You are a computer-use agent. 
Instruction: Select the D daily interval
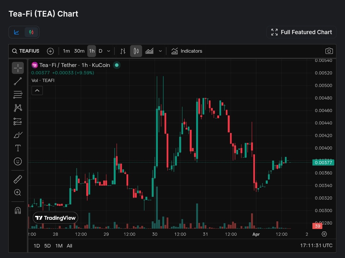click(101, 51)
